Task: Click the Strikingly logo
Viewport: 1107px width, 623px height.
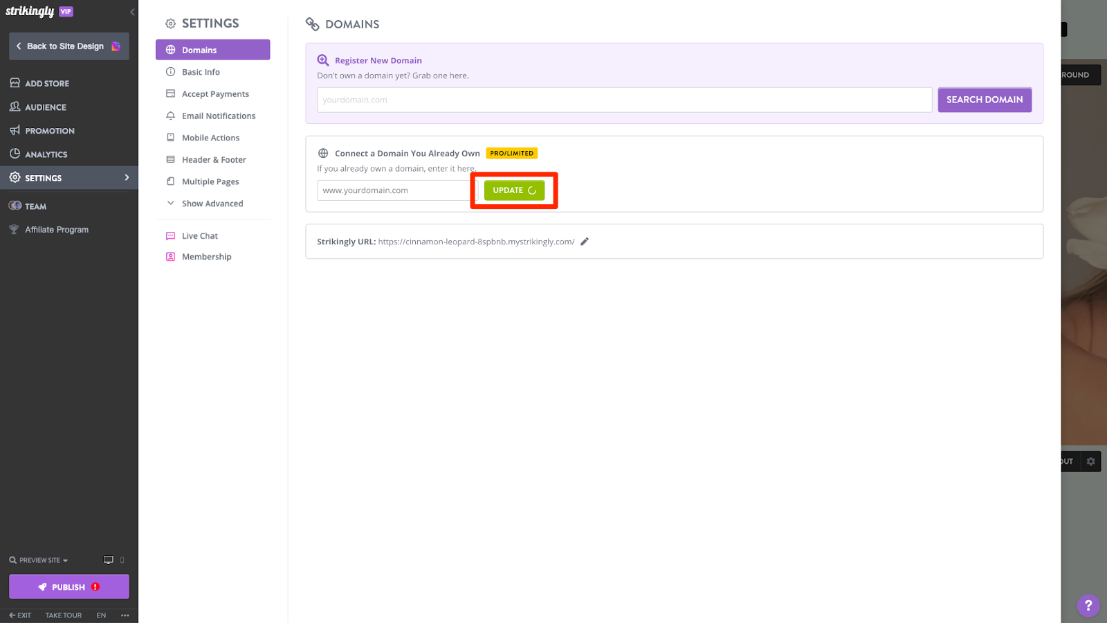Action: click(x=30, y=11)
